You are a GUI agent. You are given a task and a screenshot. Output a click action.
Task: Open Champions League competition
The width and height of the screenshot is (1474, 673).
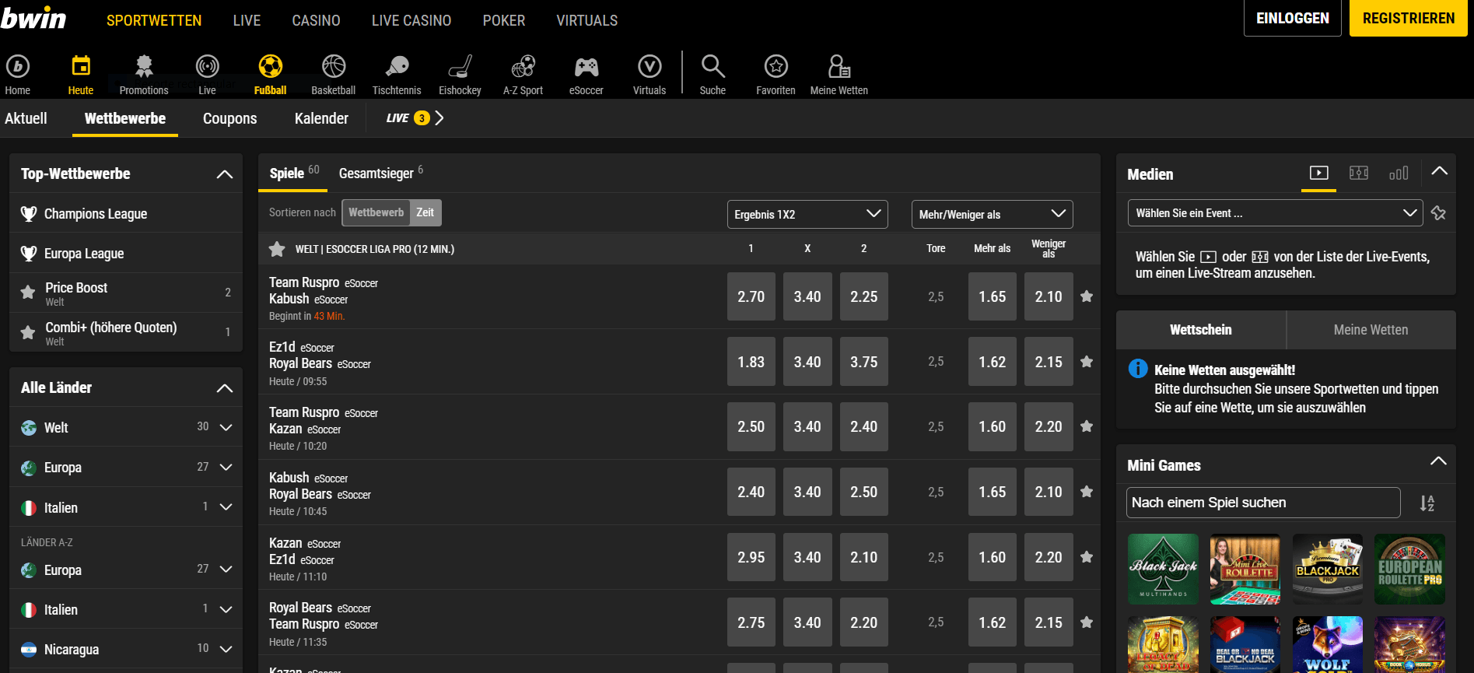tap(126, 213)
